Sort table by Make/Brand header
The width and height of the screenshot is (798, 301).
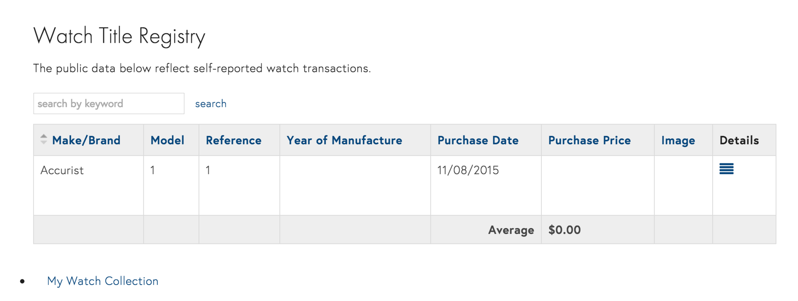coord(86,140)
